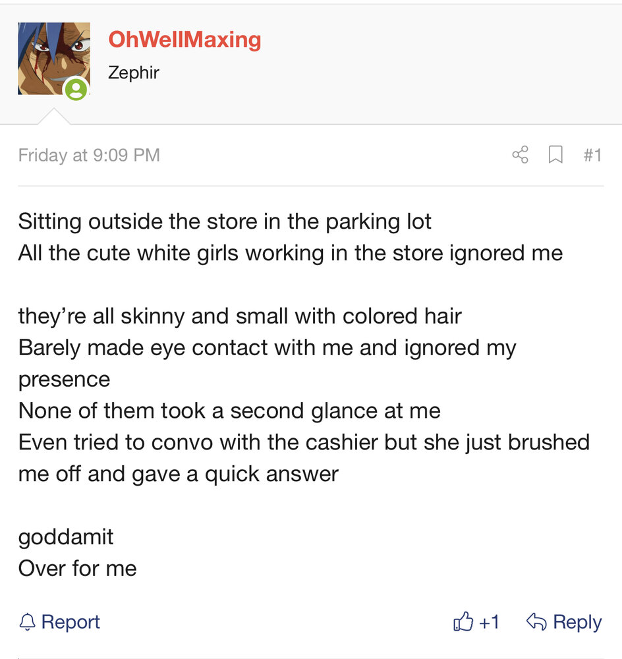The width and height of the screenshot is (622, 659).
Task: Click the green online status badge
Action: 76,89
